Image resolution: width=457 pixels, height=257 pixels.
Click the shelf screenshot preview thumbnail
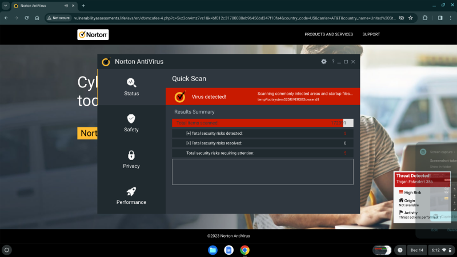click(x=382, y=250)
